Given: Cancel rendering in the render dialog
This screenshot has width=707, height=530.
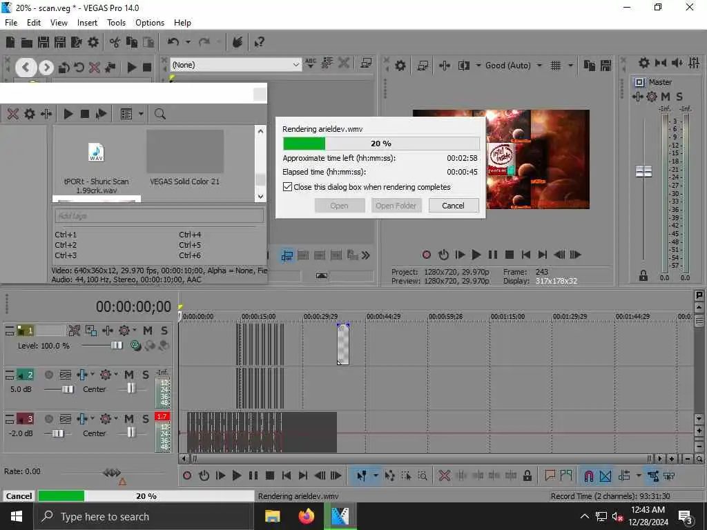Looking at the screenshot, I should (453, 206).
